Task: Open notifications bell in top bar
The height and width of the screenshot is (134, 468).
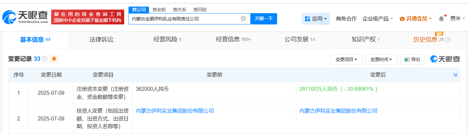Action: coord(441,19)
